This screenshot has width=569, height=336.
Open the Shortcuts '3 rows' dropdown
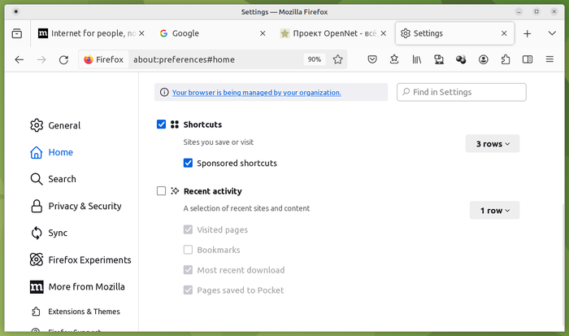point(492,144)
